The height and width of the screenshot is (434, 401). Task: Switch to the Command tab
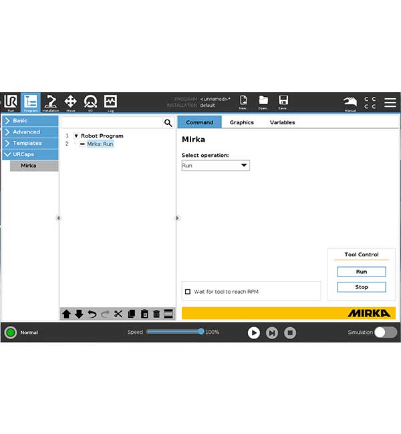click(200, 122)
